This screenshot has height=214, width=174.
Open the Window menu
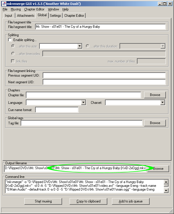(x=53, y=10)
